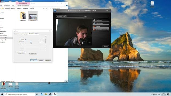Switch Explorer to large icons view
Viewport: 171px width, 96px height.
click(x=67, y=81)
